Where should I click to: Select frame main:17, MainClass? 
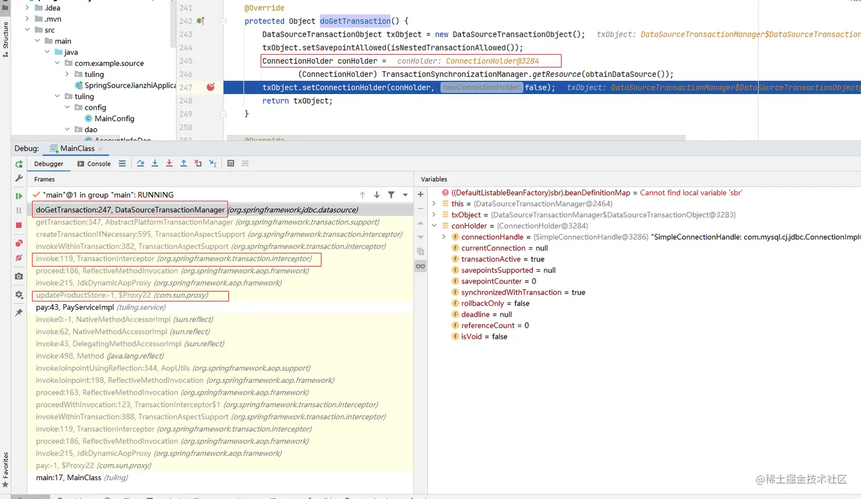tap(220, 477)
